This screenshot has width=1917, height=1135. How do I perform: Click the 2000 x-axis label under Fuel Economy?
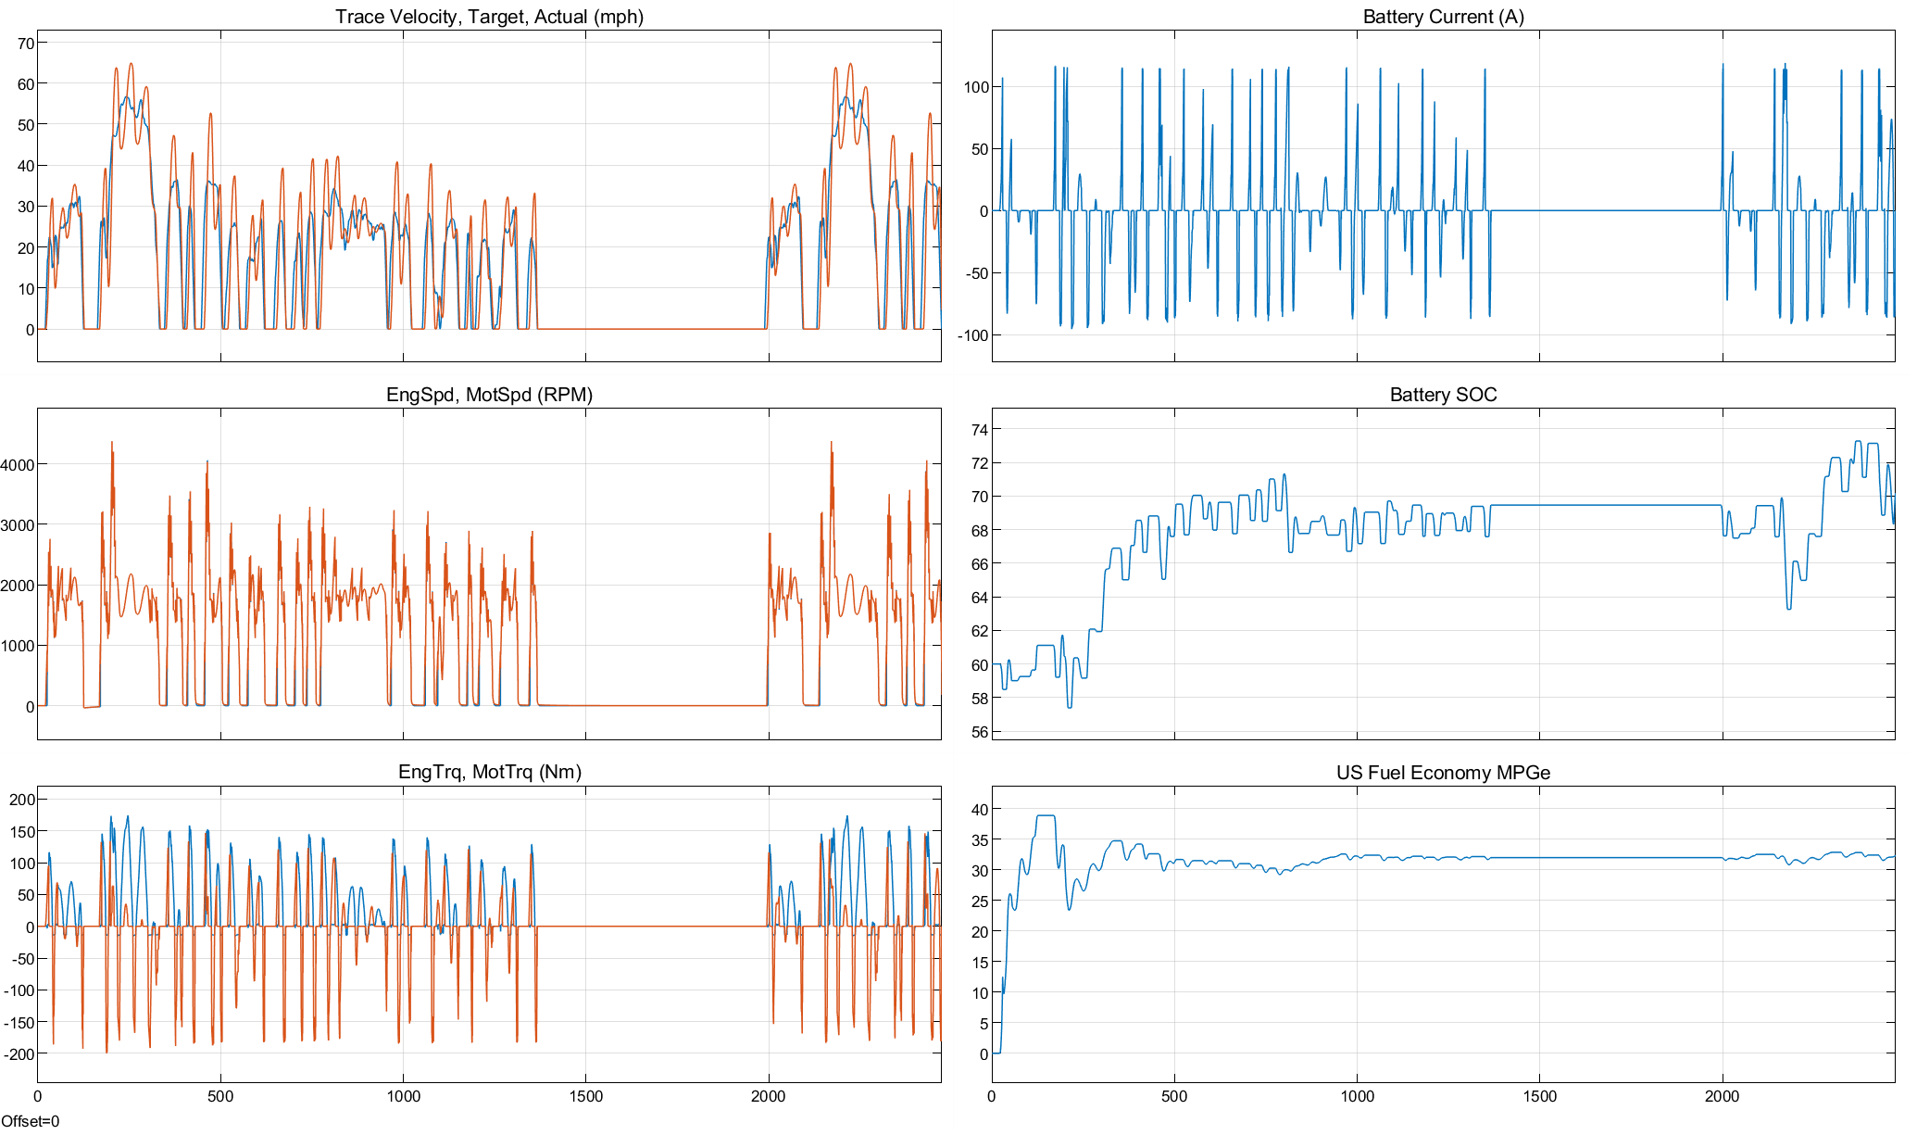click(x=1722, y=1097)
